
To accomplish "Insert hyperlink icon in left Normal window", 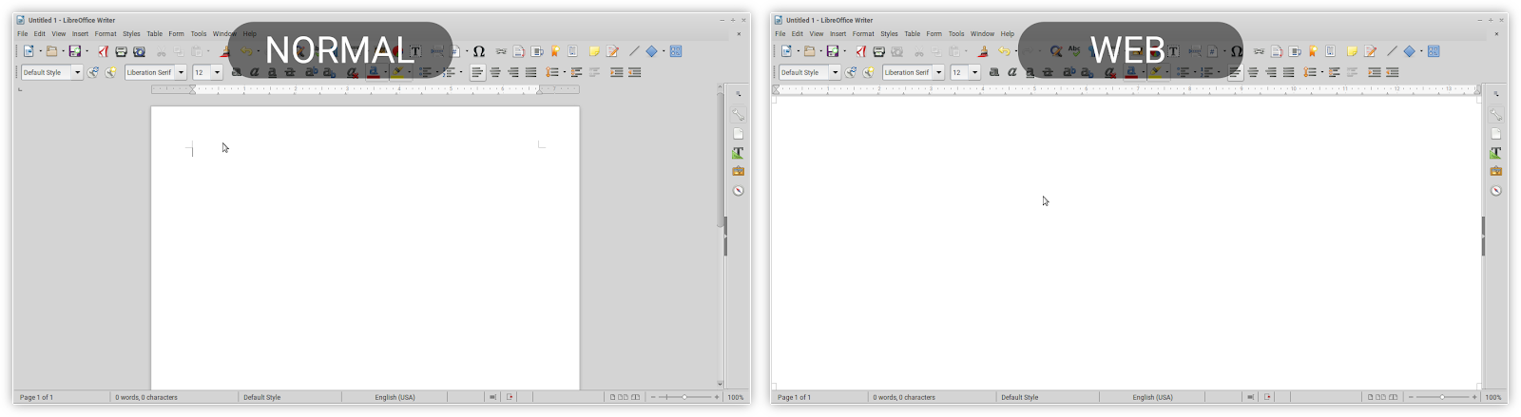I will 501,51.
